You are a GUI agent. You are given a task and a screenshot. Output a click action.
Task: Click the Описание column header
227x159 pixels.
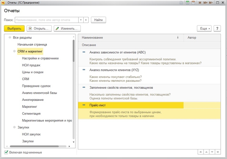149,45
